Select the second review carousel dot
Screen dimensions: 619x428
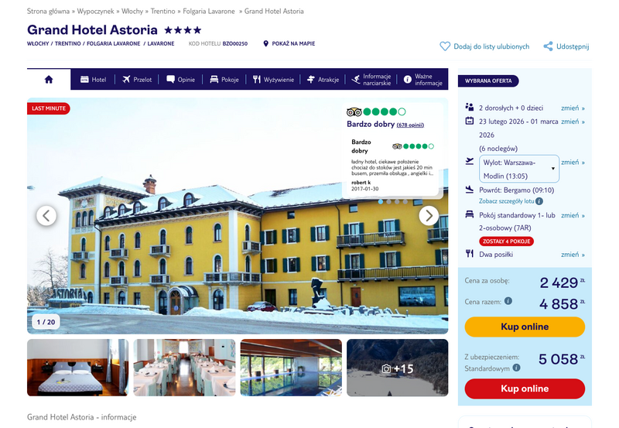389,202
